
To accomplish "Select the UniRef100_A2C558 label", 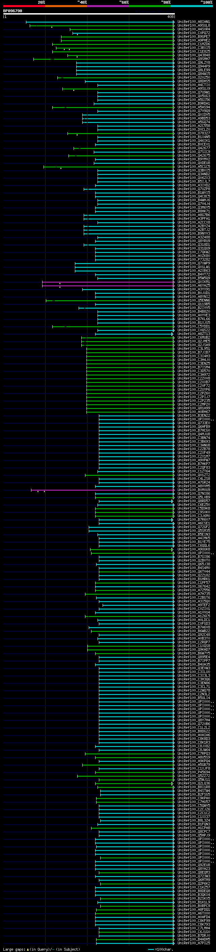I will click(x=194, y=126).
